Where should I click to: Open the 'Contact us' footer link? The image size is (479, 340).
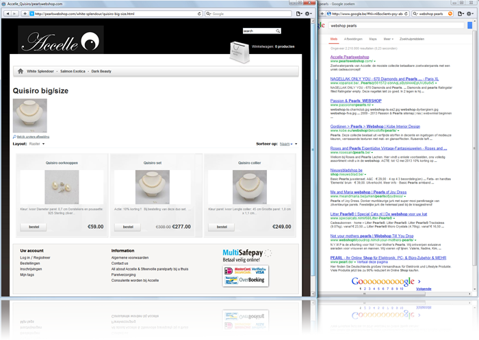[x=120, y=264]
